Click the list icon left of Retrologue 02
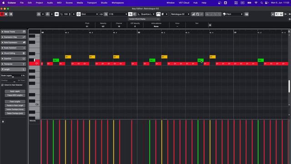The image size is (291, 164). 163,14
